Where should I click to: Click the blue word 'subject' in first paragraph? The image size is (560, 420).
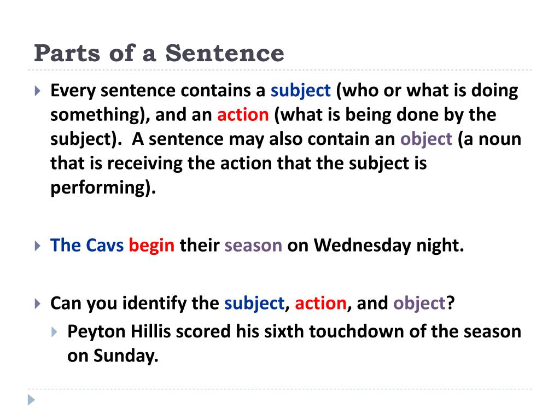[300, 91]
